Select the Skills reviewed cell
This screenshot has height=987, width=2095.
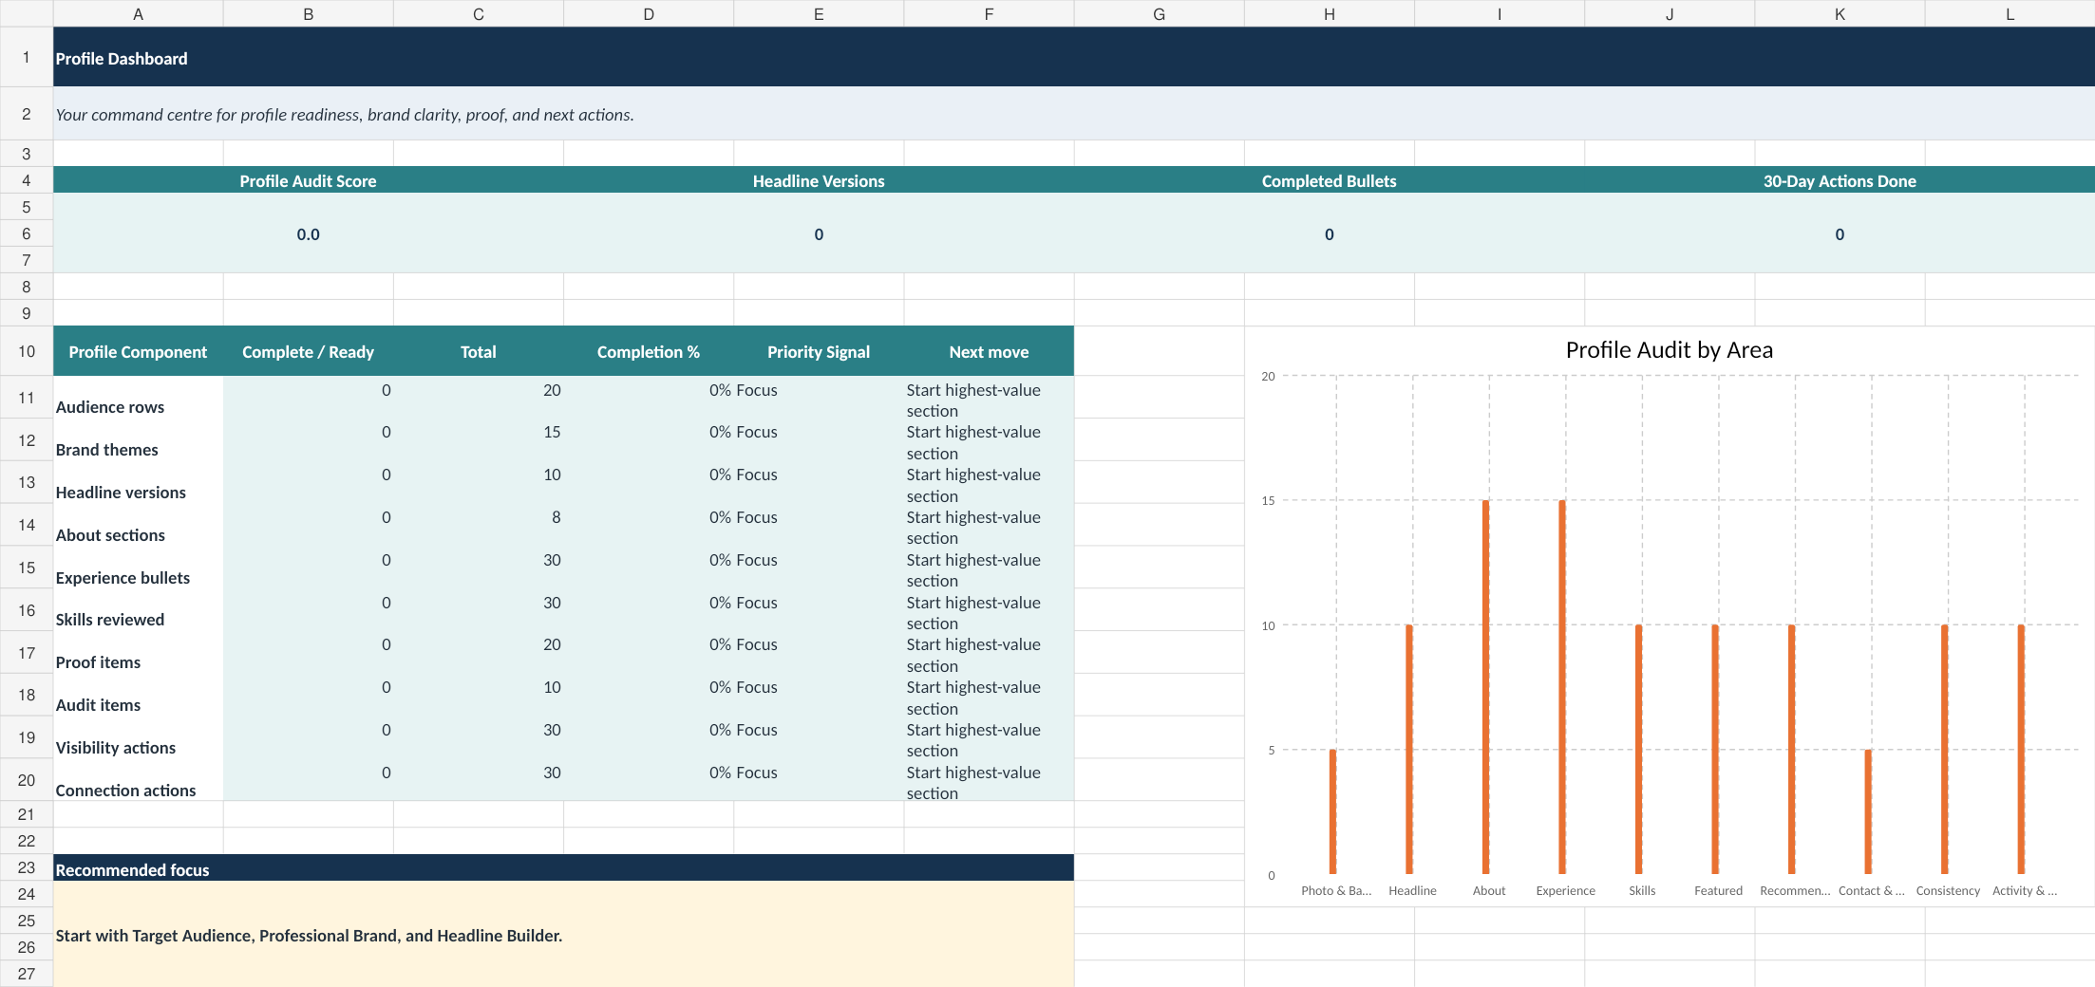(138, 610)
